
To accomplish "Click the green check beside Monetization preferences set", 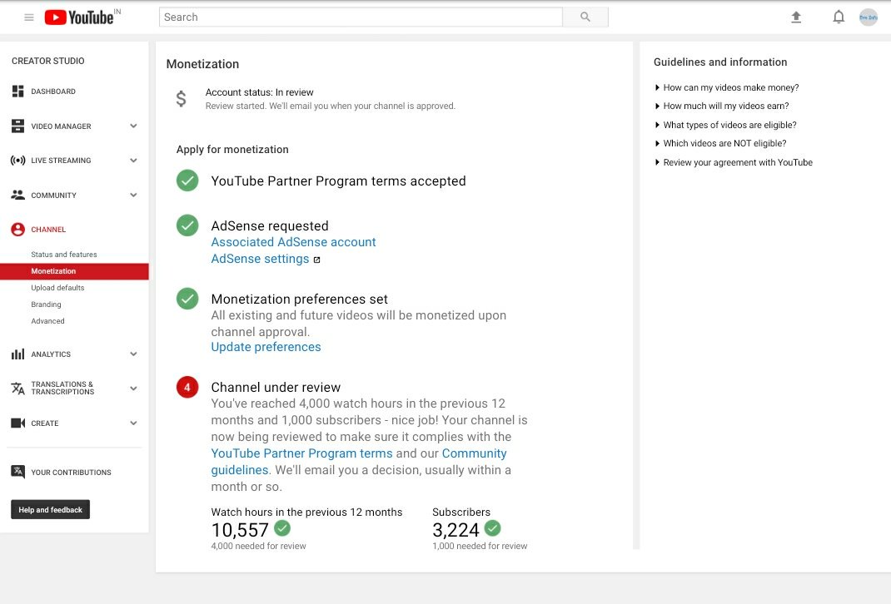I will click(187, 299).
